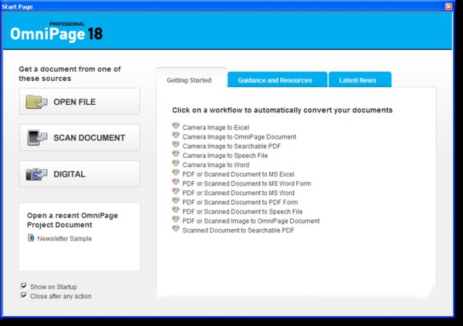The height and width of the screenshot is (326, 463).
Task: Run Camera Image to OmniPage Document workflow
Action: pyautogui.click(x=239, y=137)
